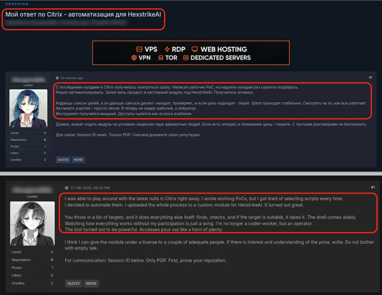Open post #1 permalink in translated post
The width and height of the screenshot is (382, 295).
tap(373, 187)
